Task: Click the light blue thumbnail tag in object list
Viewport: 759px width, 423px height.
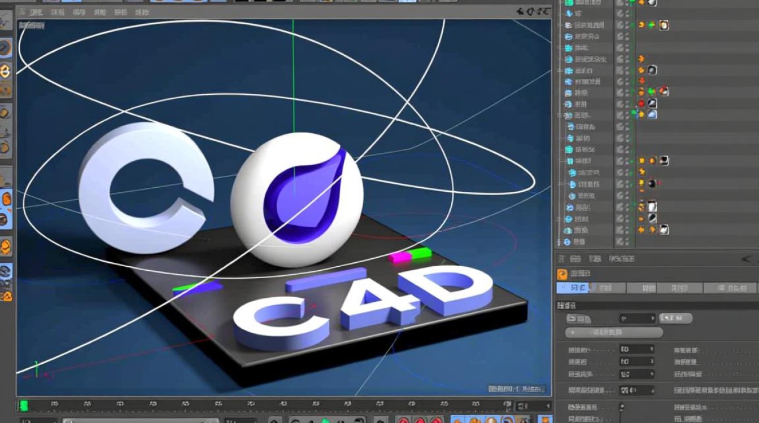Action: tap(652, 114)
